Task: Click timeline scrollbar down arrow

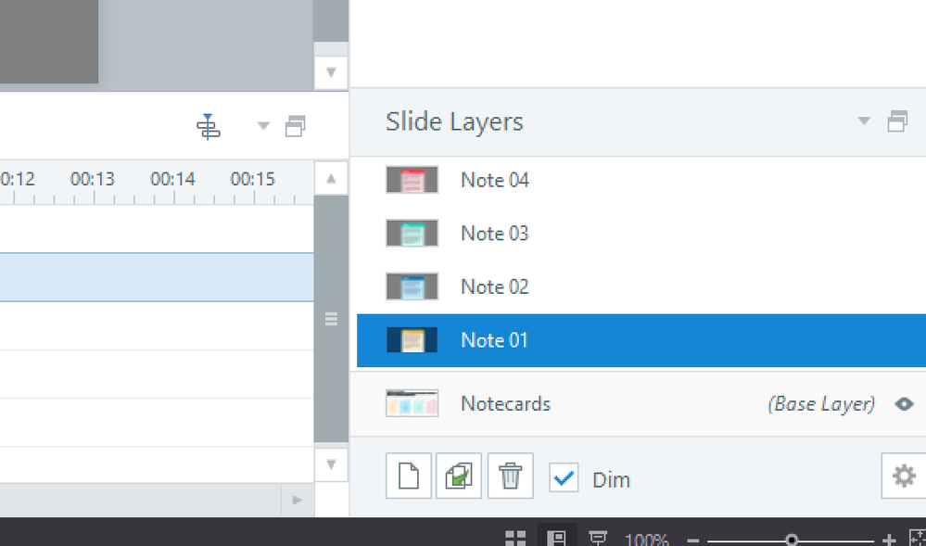Action: point(331,463)
